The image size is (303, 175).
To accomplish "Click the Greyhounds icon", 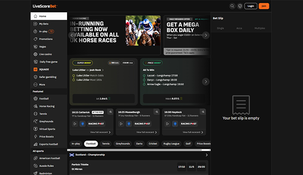I will tap(35, 121).
